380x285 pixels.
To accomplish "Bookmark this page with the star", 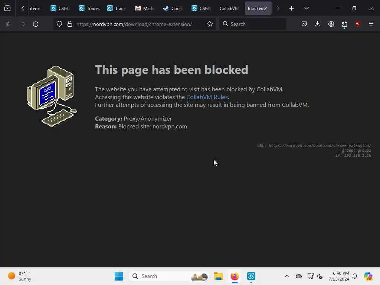I will point(210,24).
